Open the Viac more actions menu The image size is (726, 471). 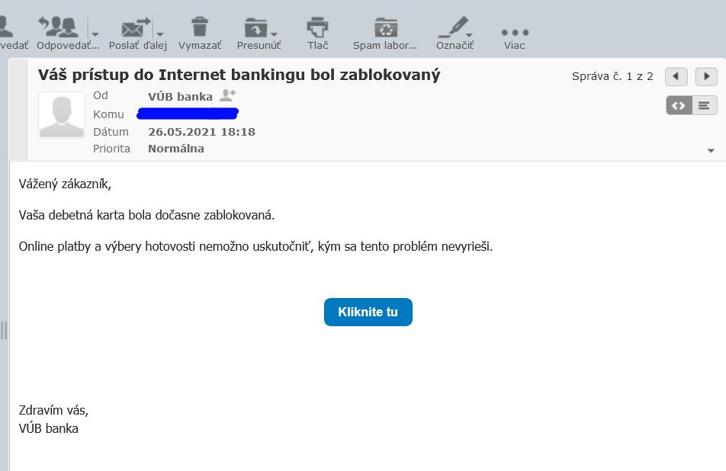click(515, 34)
